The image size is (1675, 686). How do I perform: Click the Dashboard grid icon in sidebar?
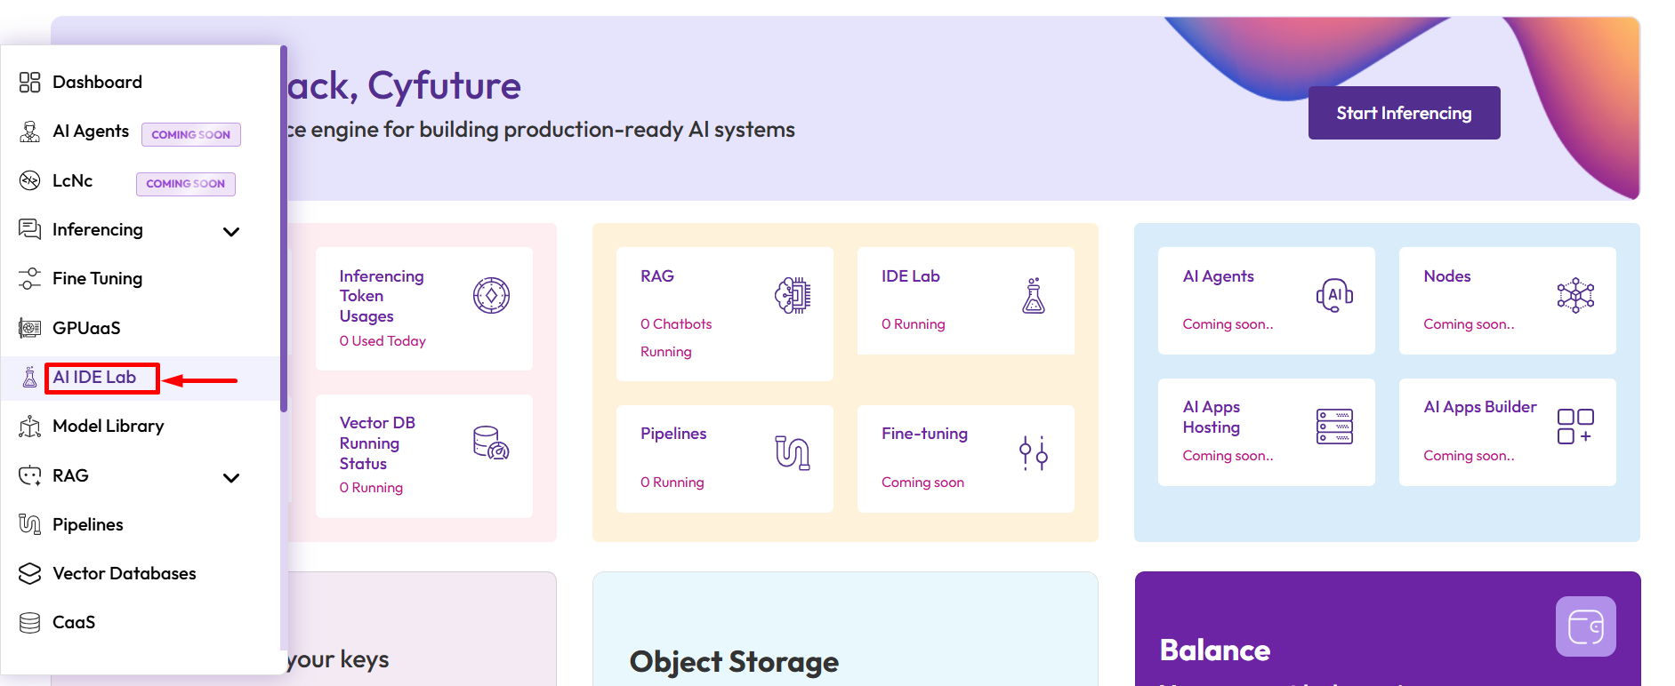29,83
